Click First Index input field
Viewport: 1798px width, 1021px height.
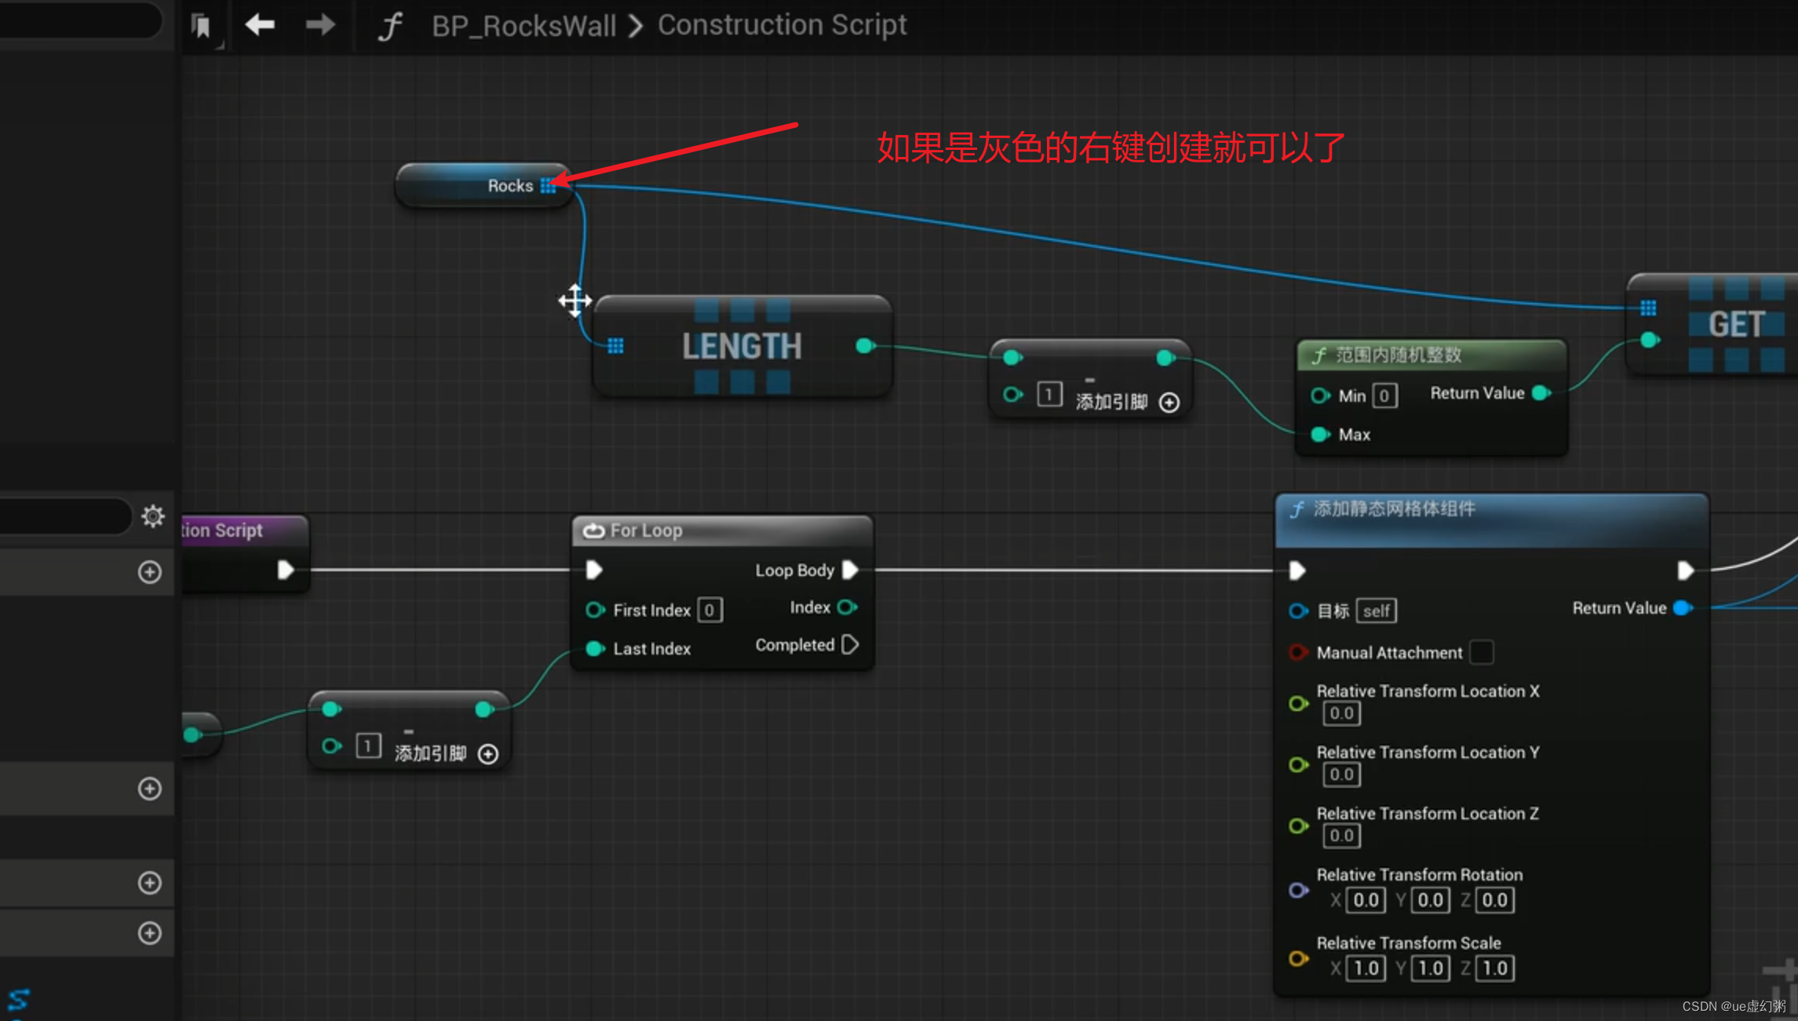[709, 611]
